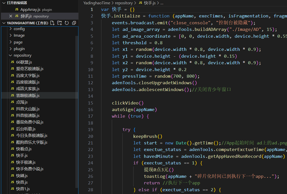Click toastLog on line 26
The width and height of the screenshot is (287, 194).
[x=155, y=176]
